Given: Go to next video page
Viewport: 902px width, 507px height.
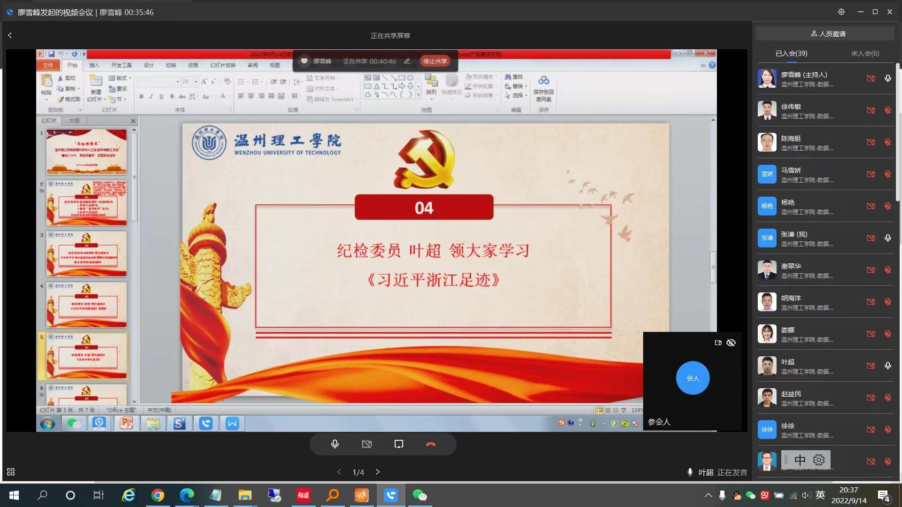Looking at the screenshot, I should (x=378, y=472).
